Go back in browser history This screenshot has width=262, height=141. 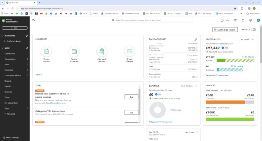(3, 9)
